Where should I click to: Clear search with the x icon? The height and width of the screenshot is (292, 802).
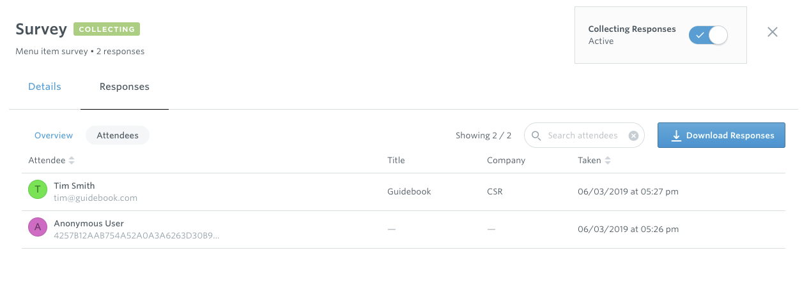(x=633, y=135)
